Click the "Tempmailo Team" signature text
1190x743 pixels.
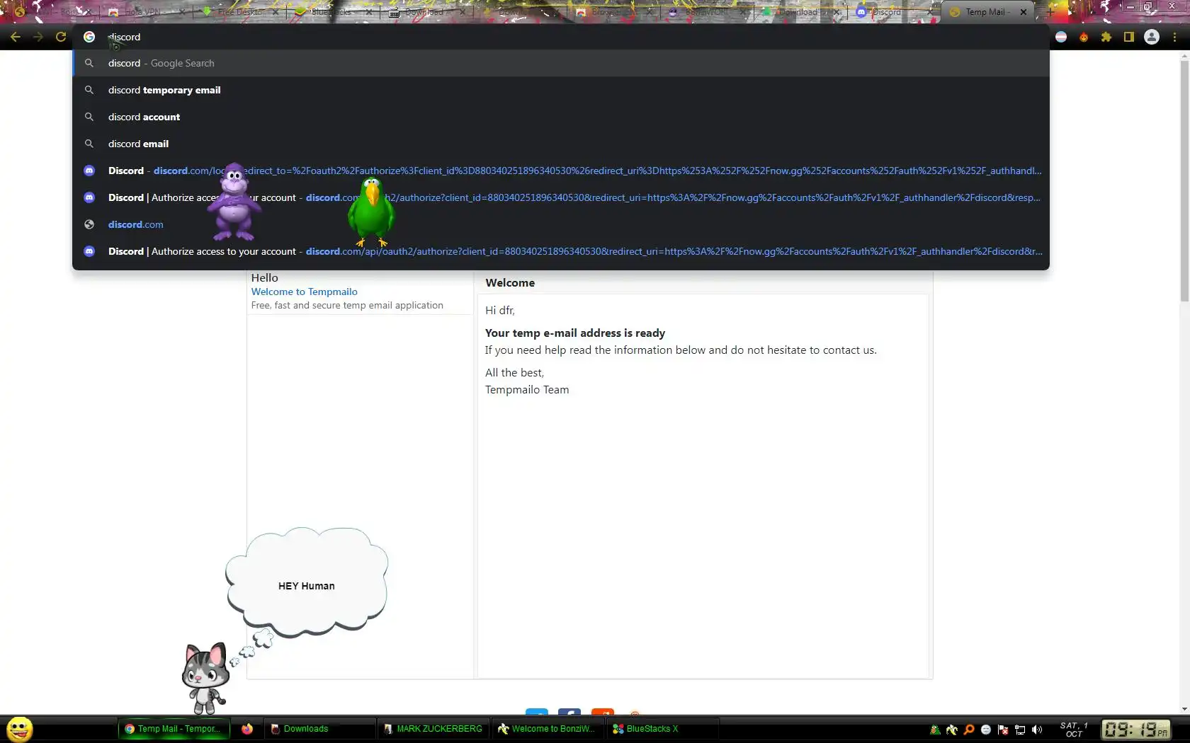[x=527, y=390]
